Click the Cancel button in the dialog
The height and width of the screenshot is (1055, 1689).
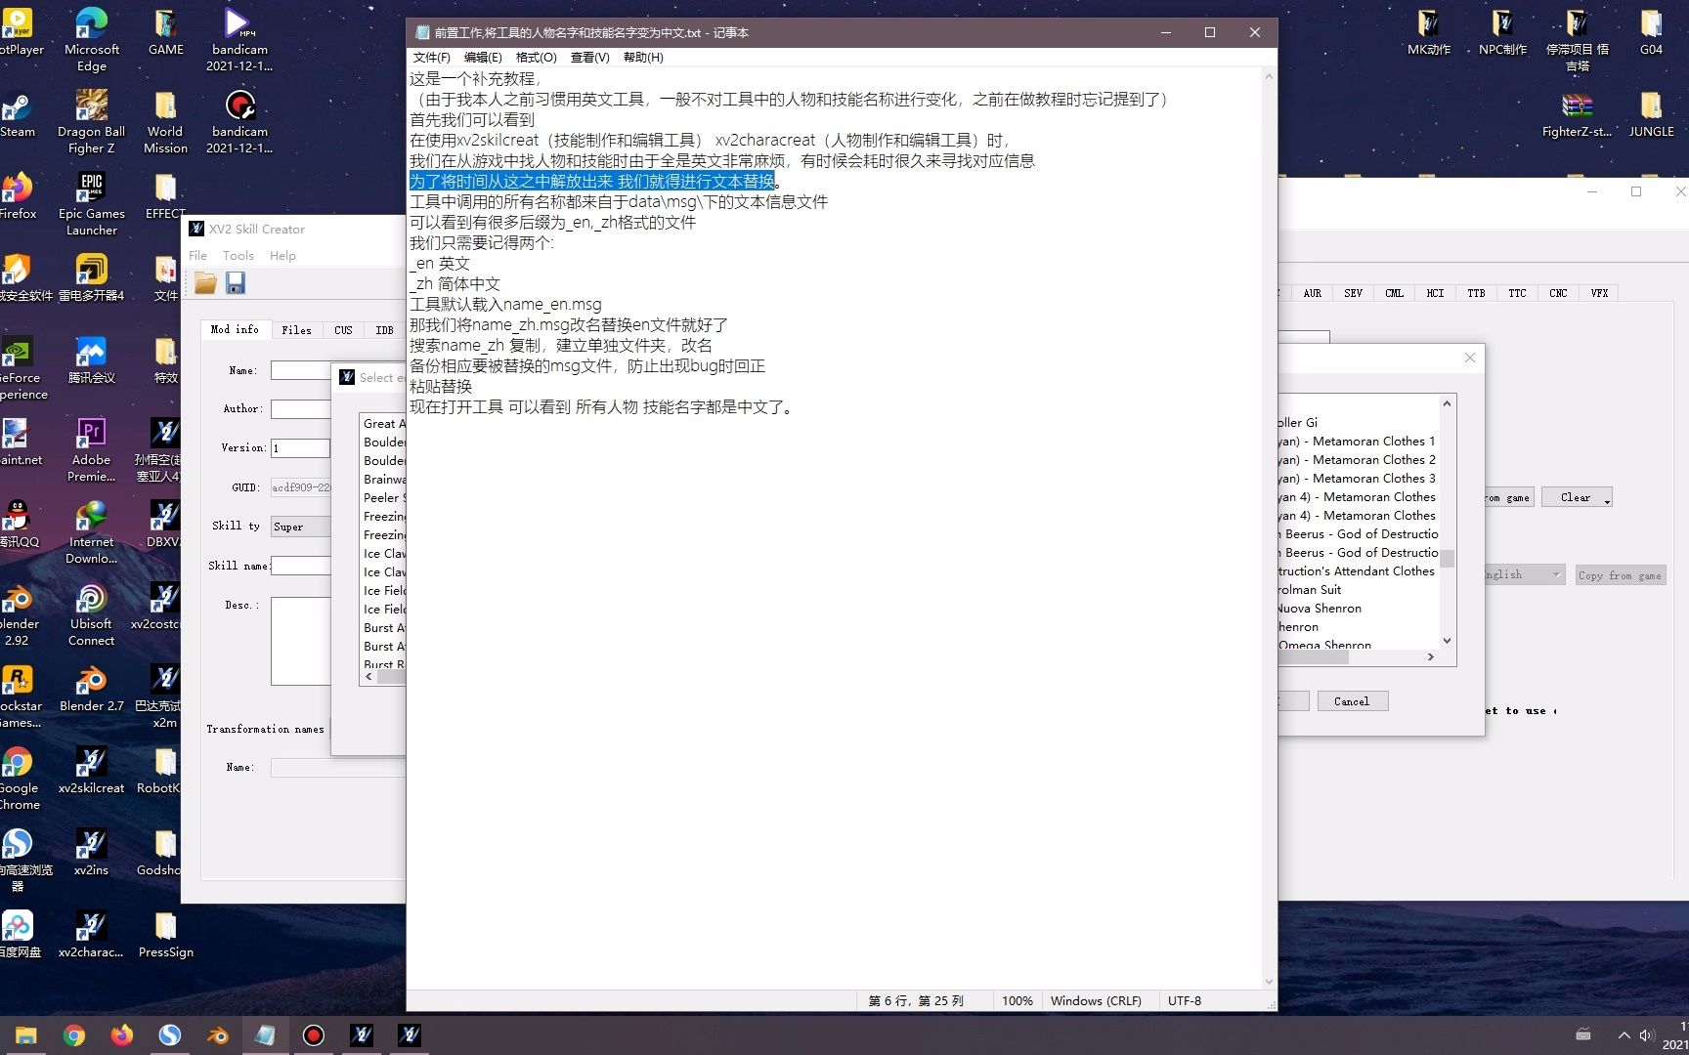[1352, 701]
